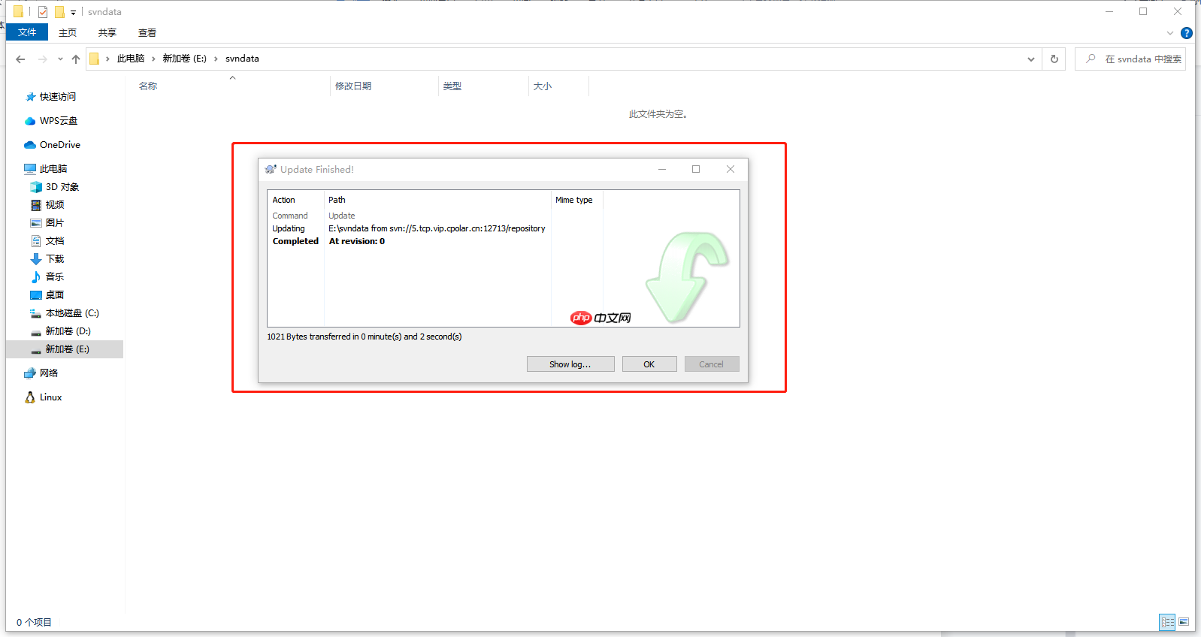Open OneDrive cloud icon in sidebar

click(30, 145)
